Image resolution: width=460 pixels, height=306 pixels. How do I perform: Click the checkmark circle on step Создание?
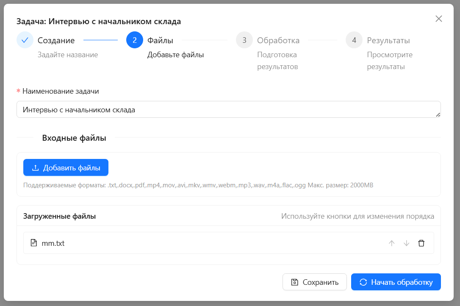coord(25,40)
